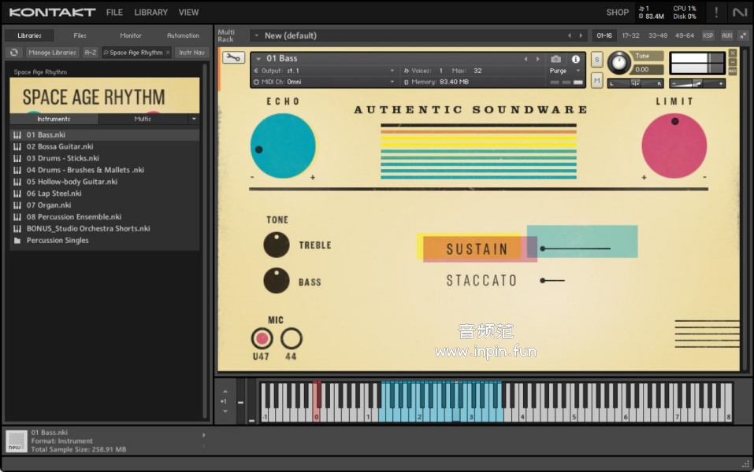Screen dimensions: 754x472
Task: Click the camera snapshot icon
Action: [556, 59]
